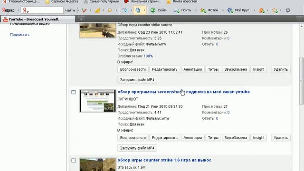Click Редактировать for the counter strike source video
The width and height of the screenshot is (304, 171).
pyautogui.click(x=165, y=69)
